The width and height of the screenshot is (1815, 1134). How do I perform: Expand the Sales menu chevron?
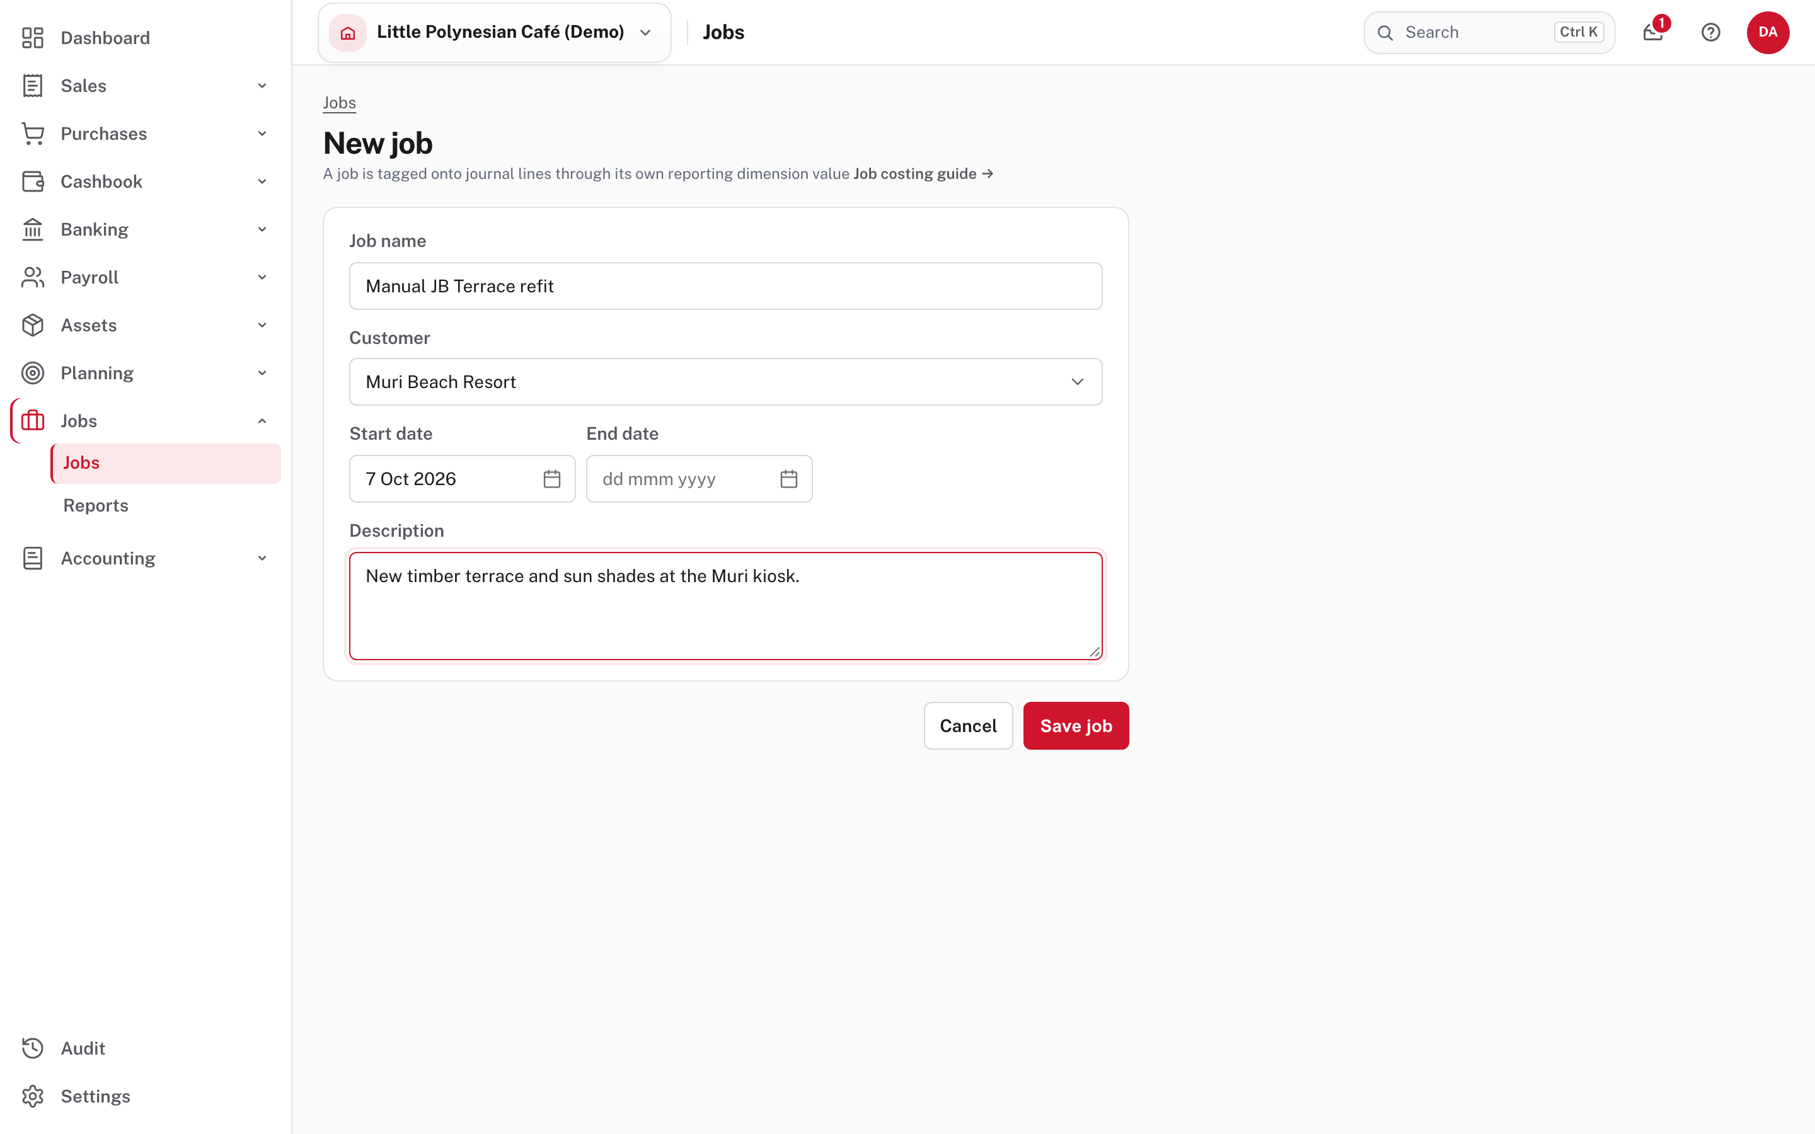point(263,86)
